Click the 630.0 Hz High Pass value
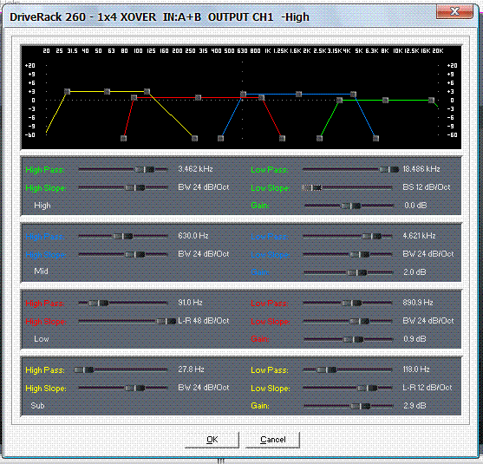 click(x=193, y=236)
